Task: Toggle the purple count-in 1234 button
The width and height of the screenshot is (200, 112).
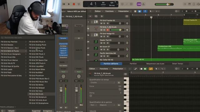Action: (x=139, y=4)
